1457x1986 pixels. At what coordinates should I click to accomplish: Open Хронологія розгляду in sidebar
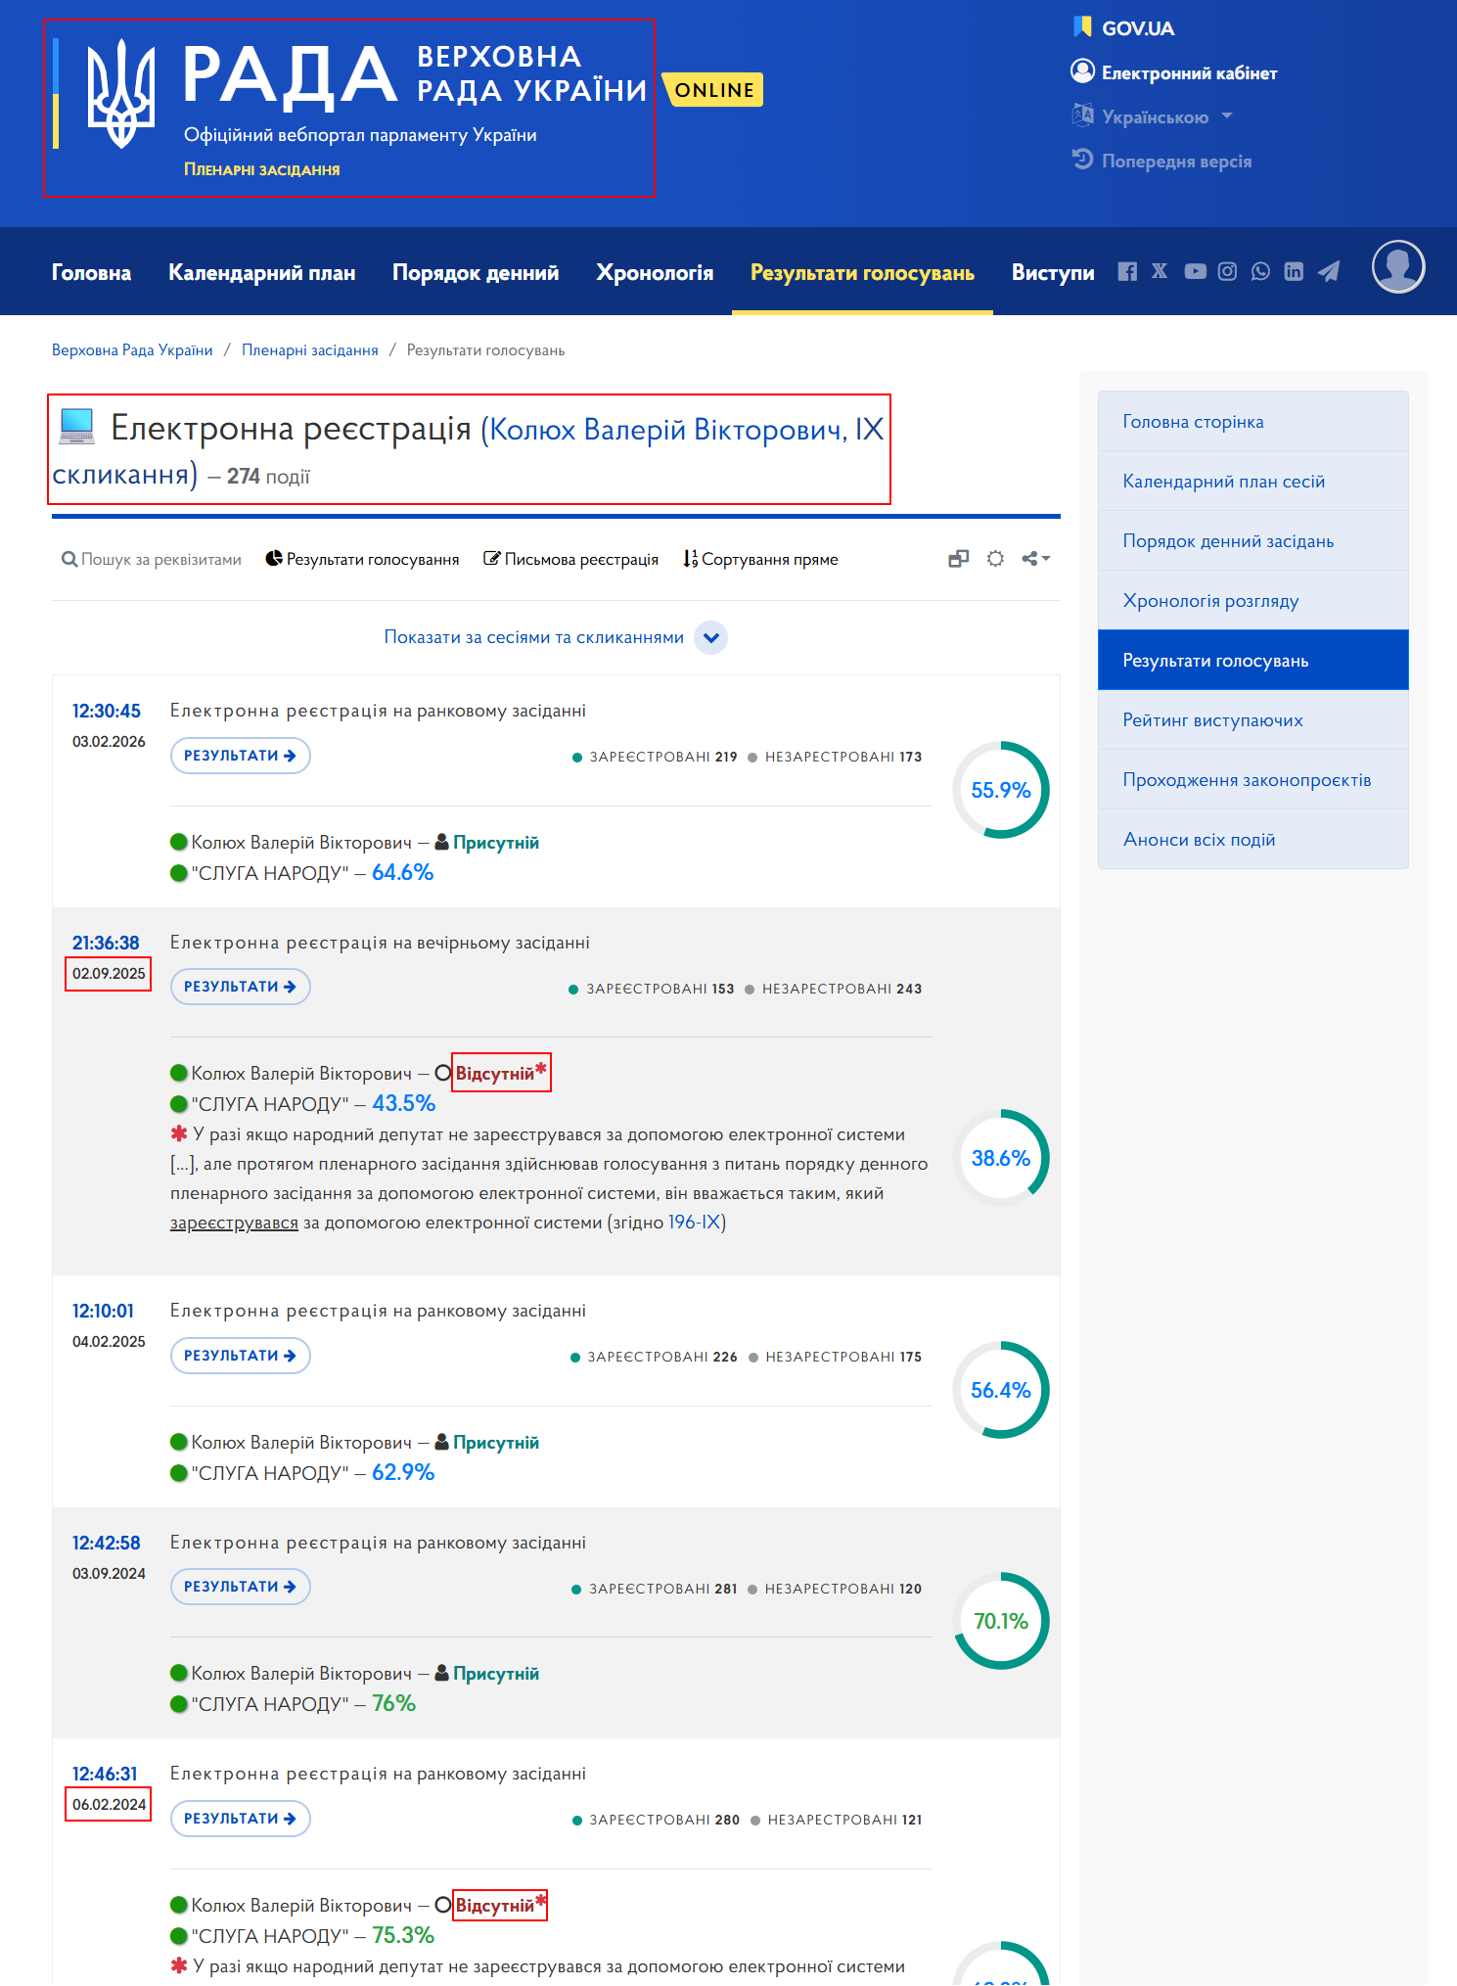coord(1252,600)
